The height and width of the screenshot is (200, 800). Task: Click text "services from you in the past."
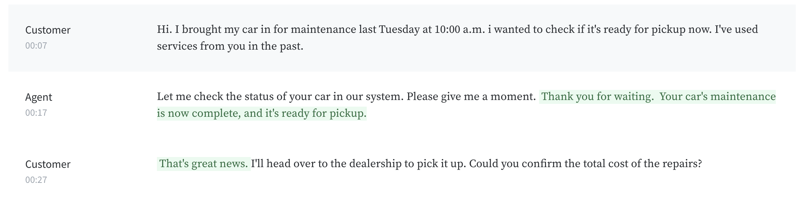point(230,46)
